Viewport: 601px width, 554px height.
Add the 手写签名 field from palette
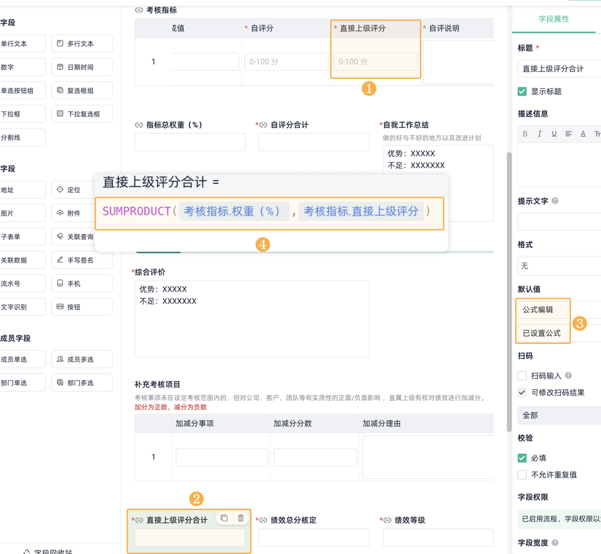tap(82, 260)
